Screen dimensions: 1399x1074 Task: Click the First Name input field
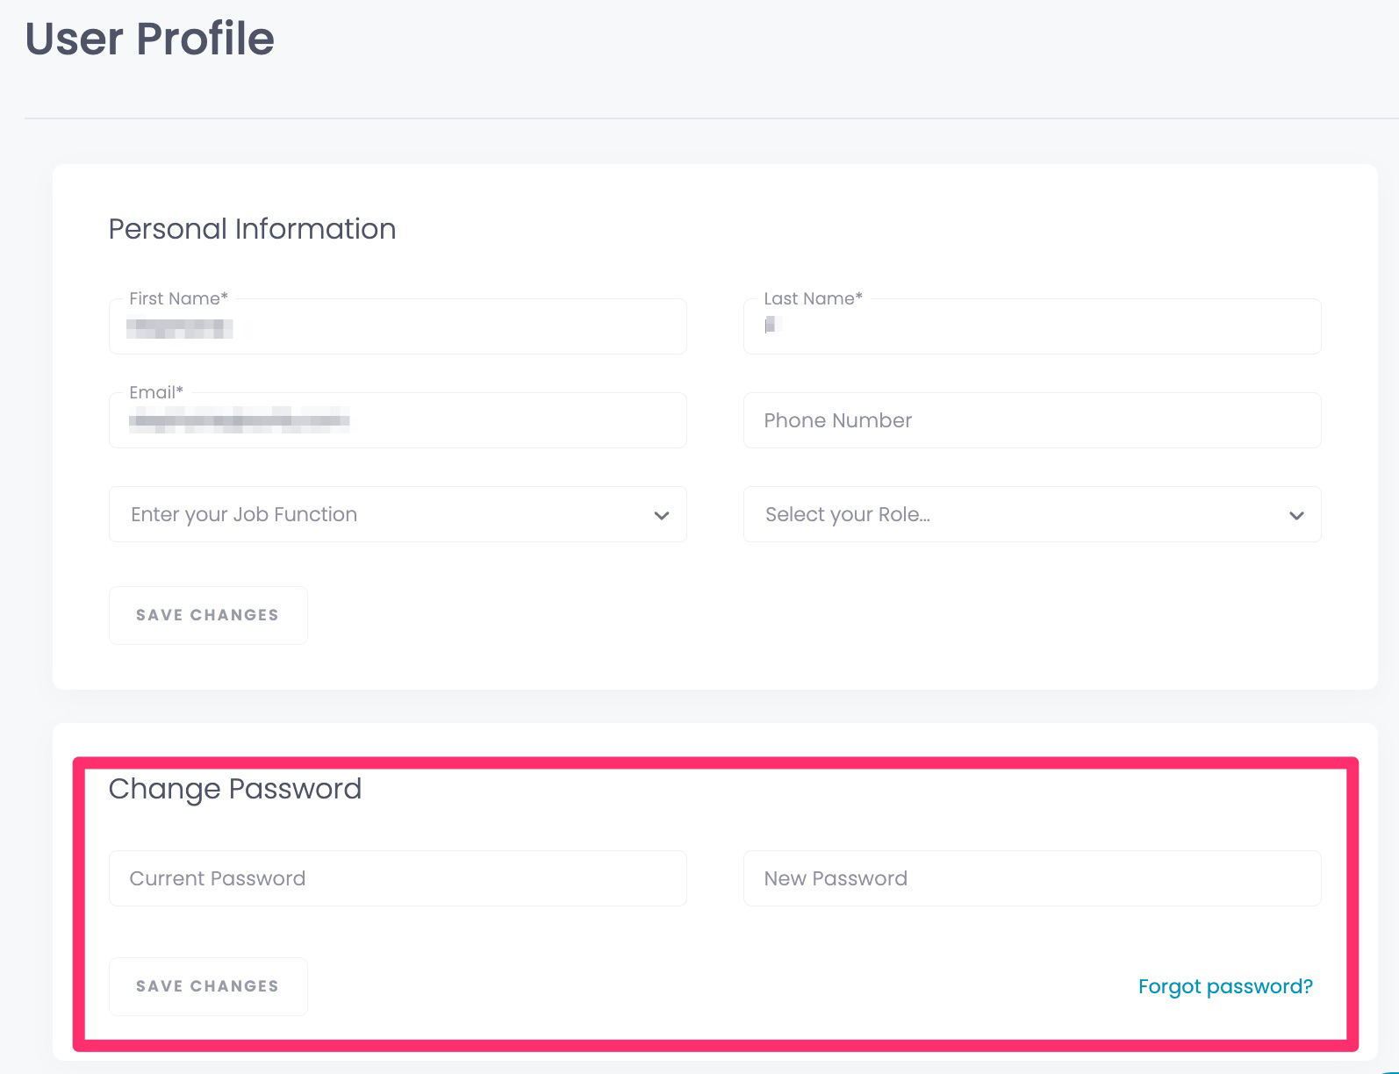(x=398, y=326)
